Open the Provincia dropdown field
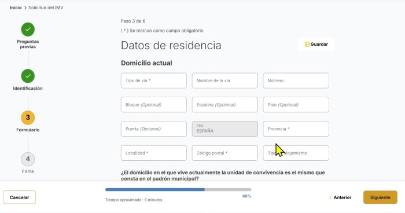The image size is (405, 213). 296,128
